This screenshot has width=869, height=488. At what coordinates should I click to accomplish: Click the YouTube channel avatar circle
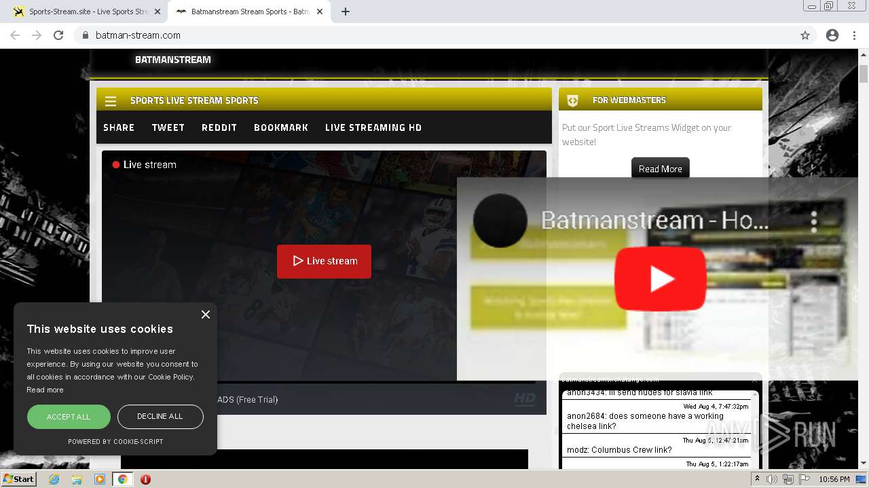pos(500,221)
